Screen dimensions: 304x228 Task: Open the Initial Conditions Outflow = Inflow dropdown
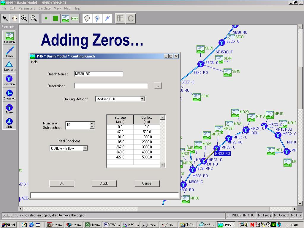85,148
